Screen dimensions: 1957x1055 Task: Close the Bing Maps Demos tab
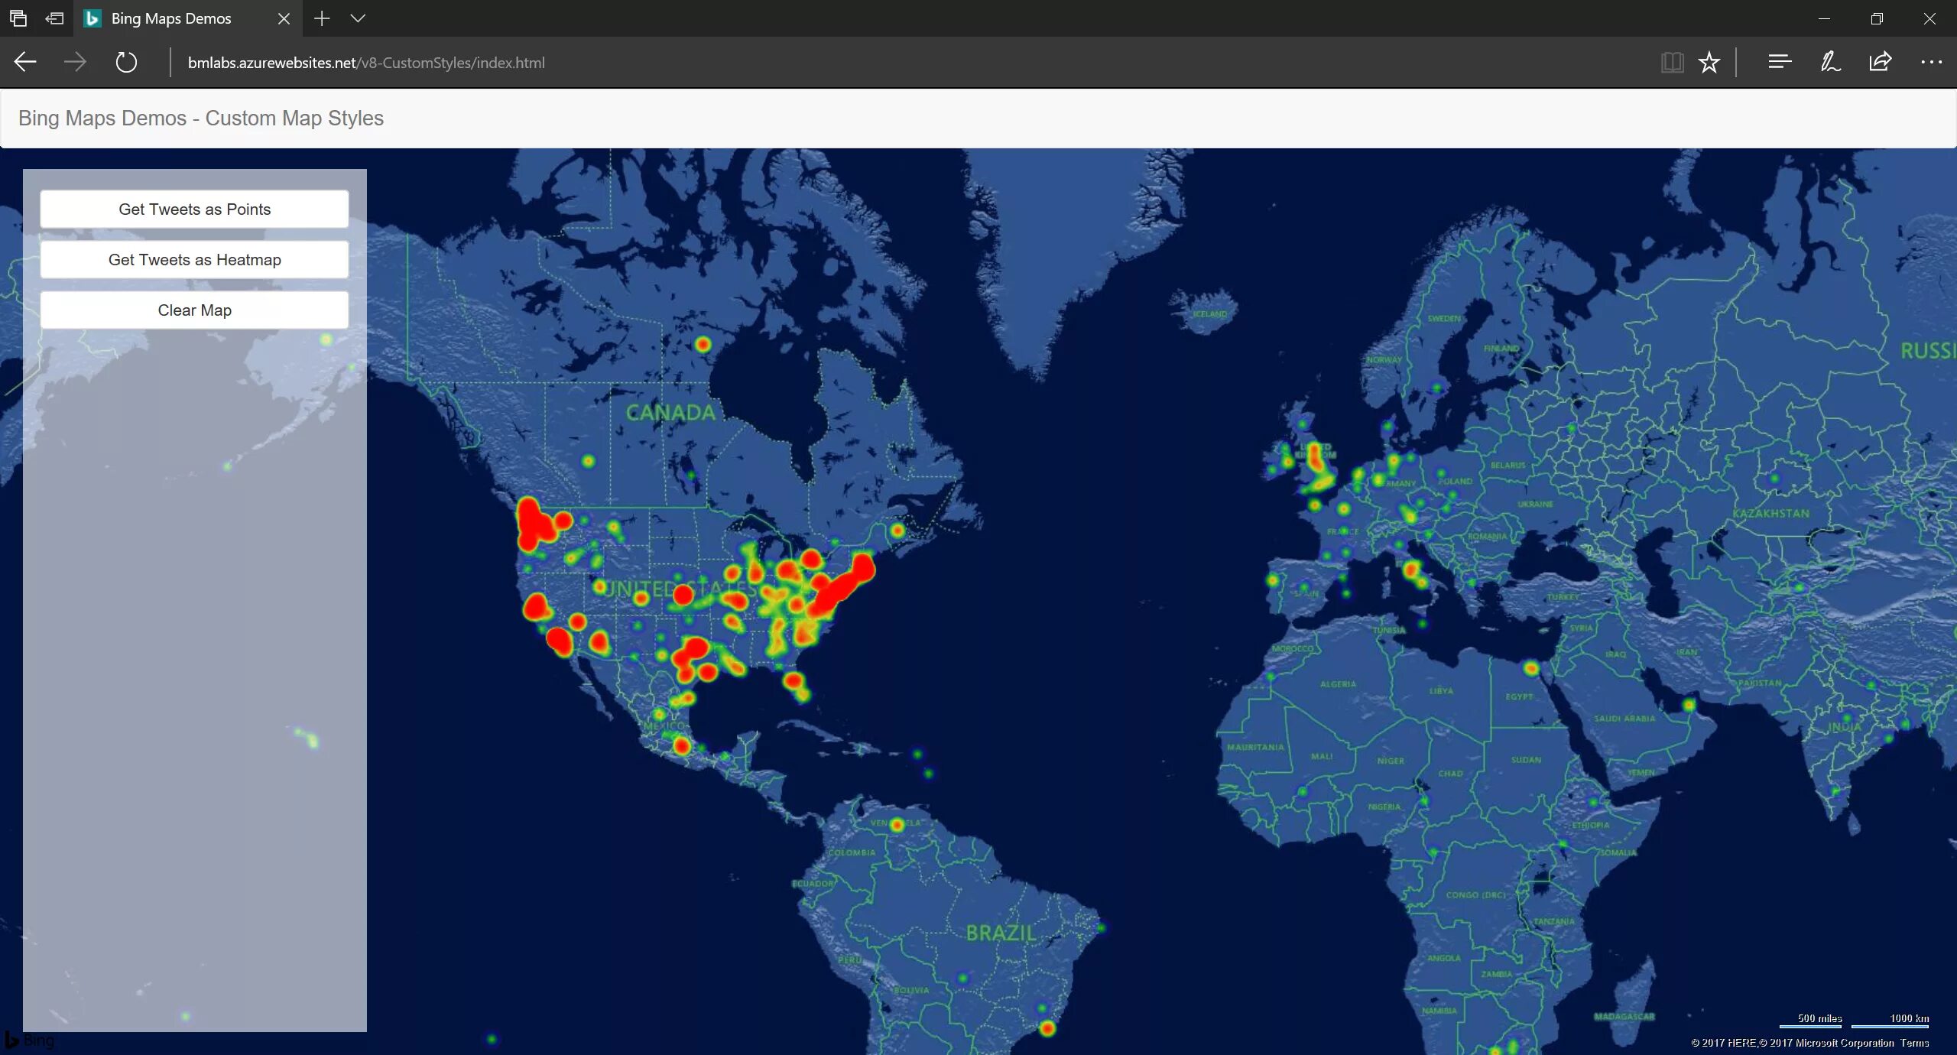(x=284, y=18)
